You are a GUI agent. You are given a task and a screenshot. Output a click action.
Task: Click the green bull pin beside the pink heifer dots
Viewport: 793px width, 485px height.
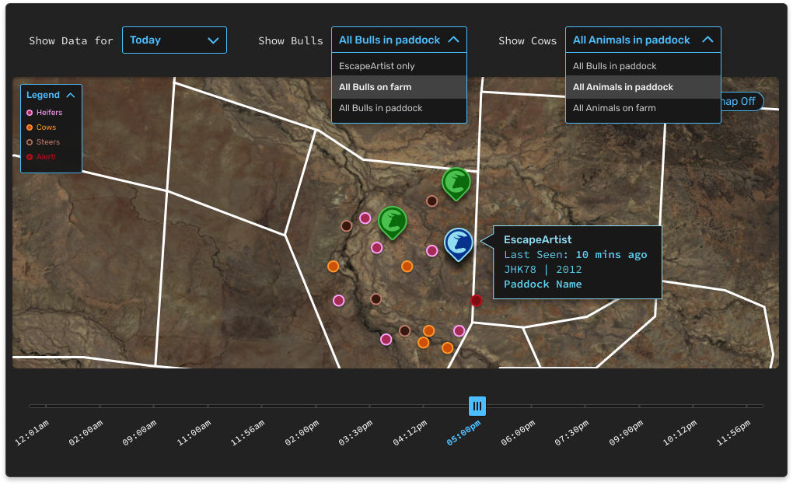393,222
